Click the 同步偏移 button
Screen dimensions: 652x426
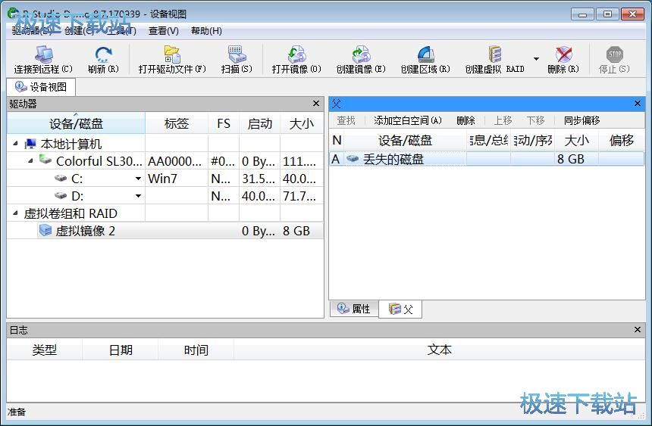click(x=581, y=120)
